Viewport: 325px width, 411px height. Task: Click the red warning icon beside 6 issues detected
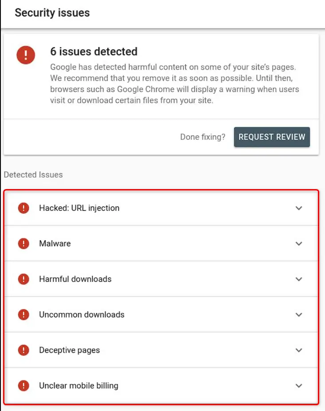pyautogui.click(x=25, y=55)
